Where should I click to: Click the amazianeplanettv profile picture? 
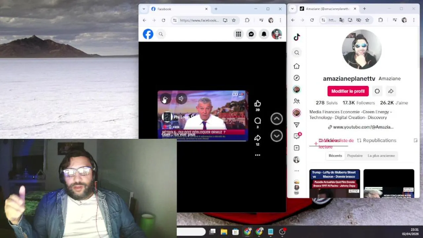pyautogui.click(x=362, y=49)
